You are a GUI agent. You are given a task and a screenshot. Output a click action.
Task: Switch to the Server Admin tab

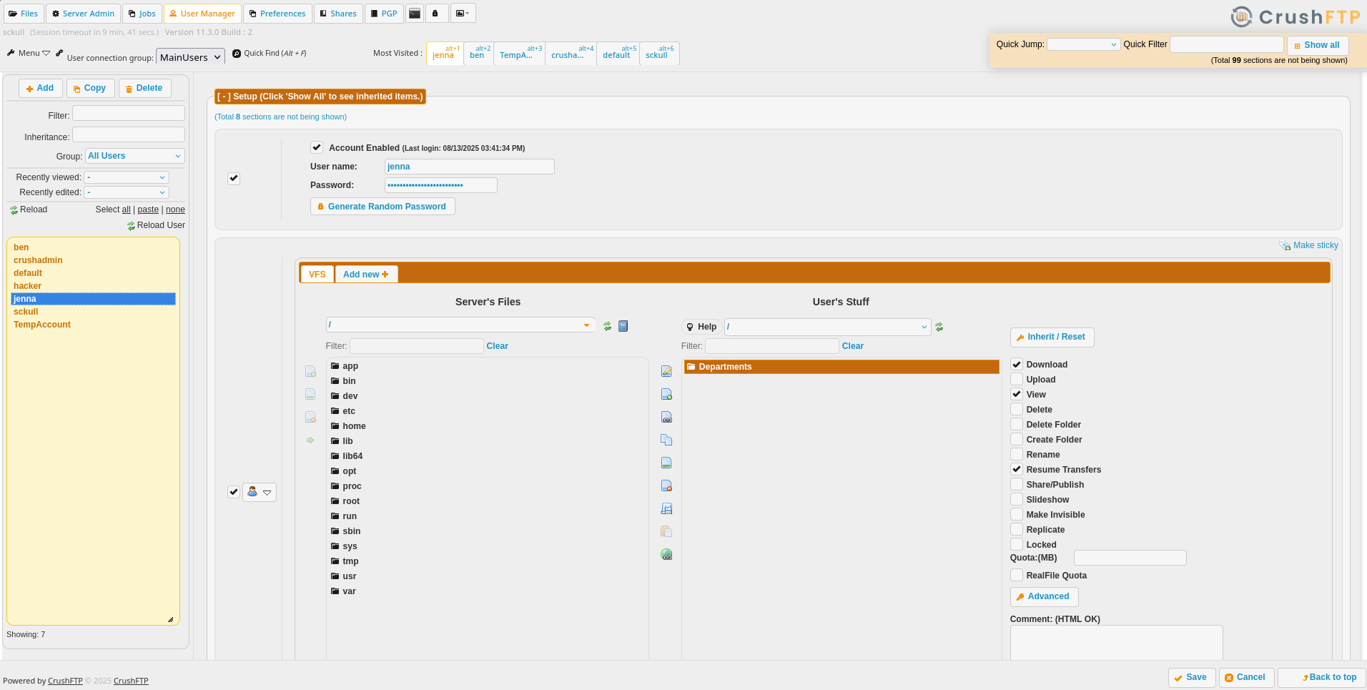tap(83, 14)
